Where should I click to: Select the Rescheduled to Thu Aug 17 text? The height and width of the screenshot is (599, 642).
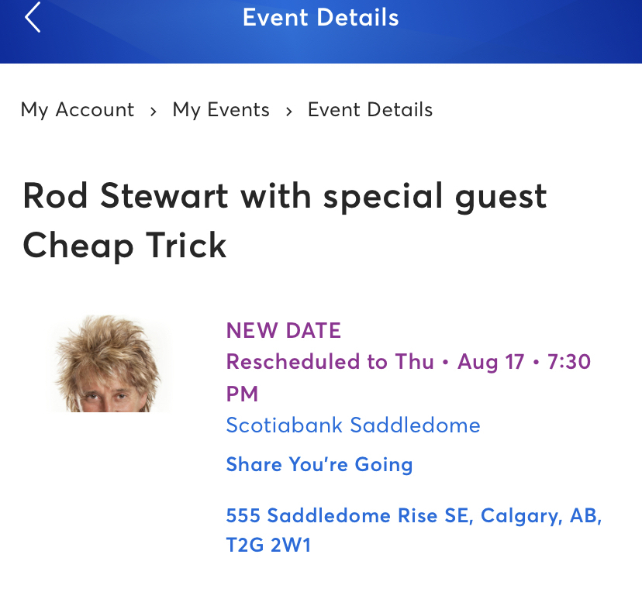pyautogui.click(x=375, y=362)
